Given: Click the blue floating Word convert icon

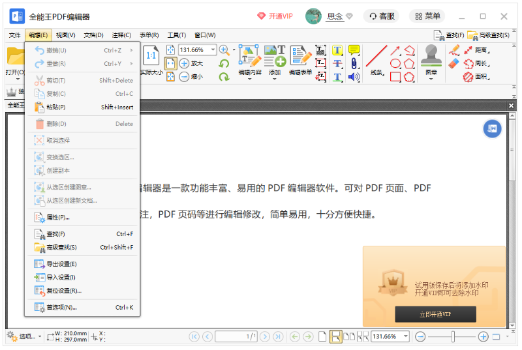Looking at the screenshot, I should click(x=492, y=128).
